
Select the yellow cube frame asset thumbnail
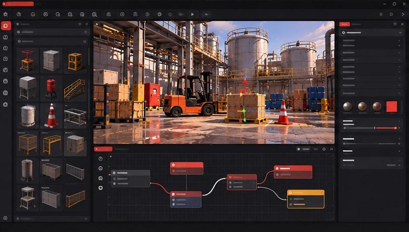(75, 61)
